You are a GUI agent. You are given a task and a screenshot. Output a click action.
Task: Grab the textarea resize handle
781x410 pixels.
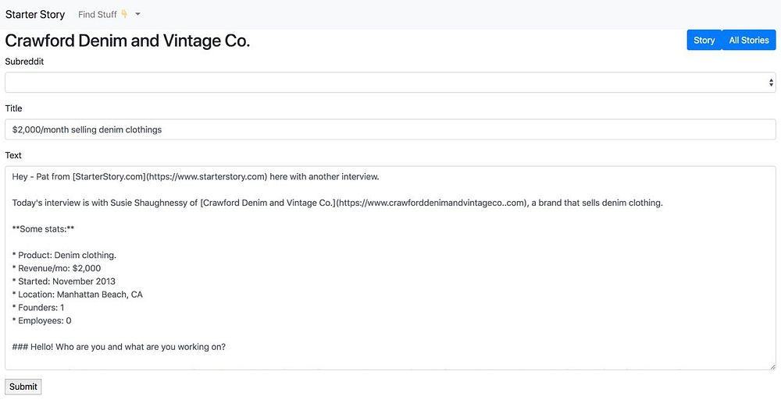coord(772,366)
